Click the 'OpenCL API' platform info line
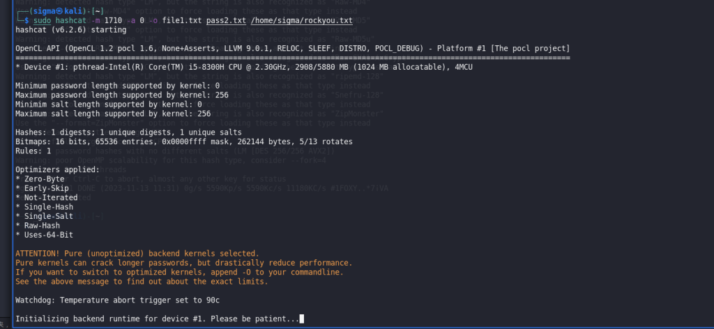 (292, 48)
